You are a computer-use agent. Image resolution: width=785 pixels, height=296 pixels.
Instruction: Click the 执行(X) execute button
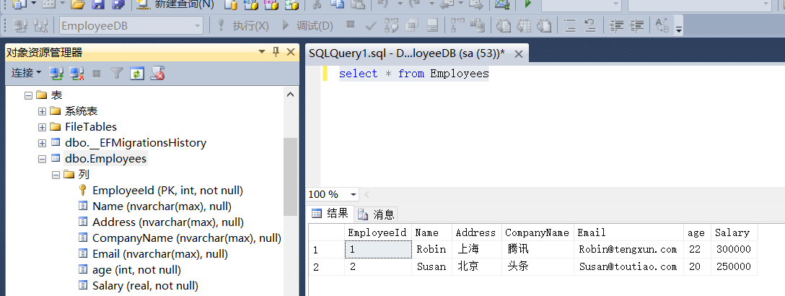click(x=244, y=25)
